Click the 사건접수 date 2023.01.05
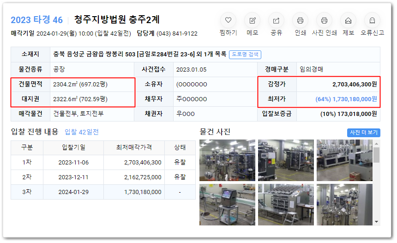The image size is (397, 243). pyautogui.click(x=192, y=69)
